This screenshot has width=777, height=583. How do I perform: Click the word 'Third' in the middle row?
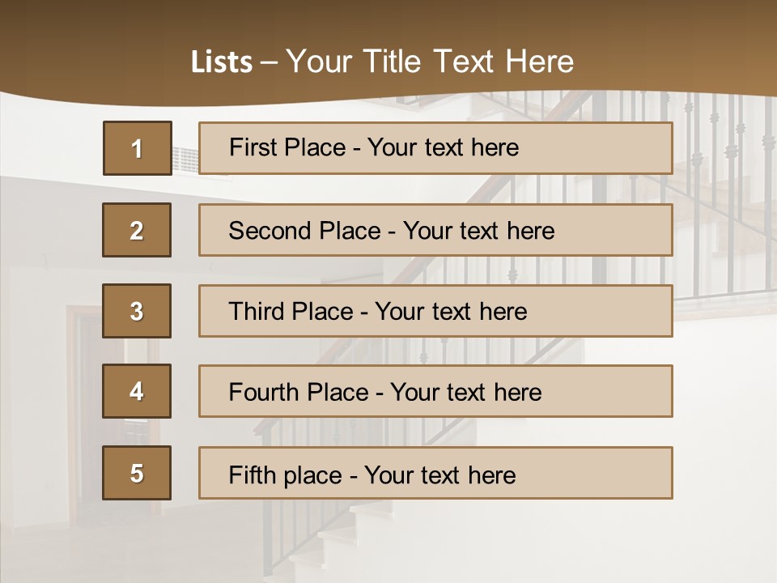tap(260, 312)
